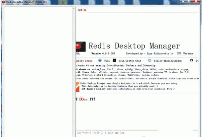Open the Community link
The width and height of the screenshot is (202, 137).
(149, 66)
